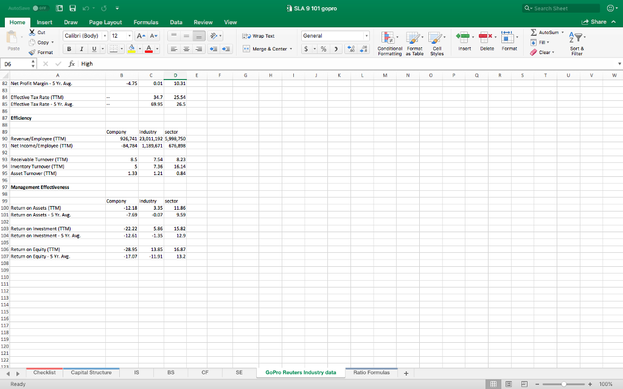Screen dimensions: 623x389
Task: Click the Share button
Action: tap(594, 22)
